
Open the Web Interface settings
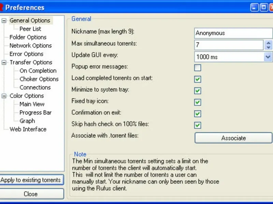[x=28, y=129]
